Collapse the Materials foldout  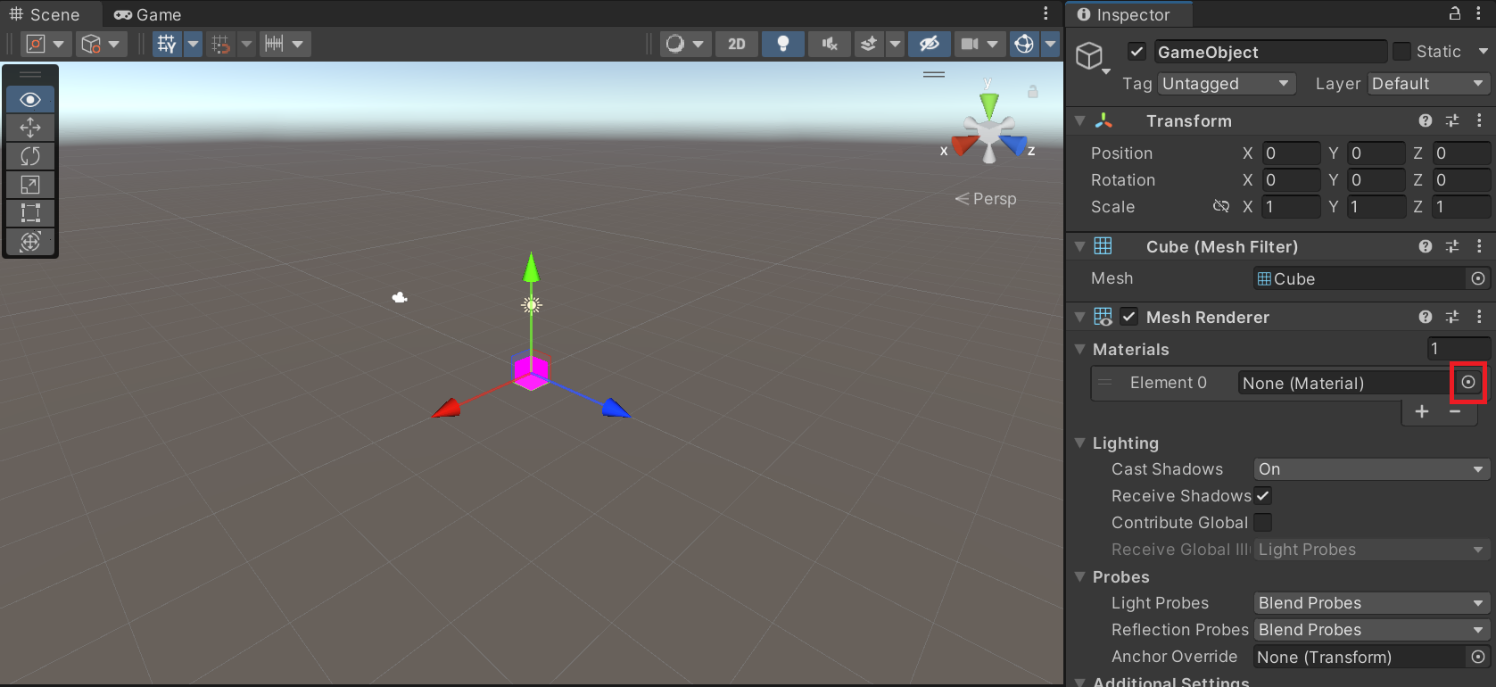pyautogui.click(x=1080, y=349)
